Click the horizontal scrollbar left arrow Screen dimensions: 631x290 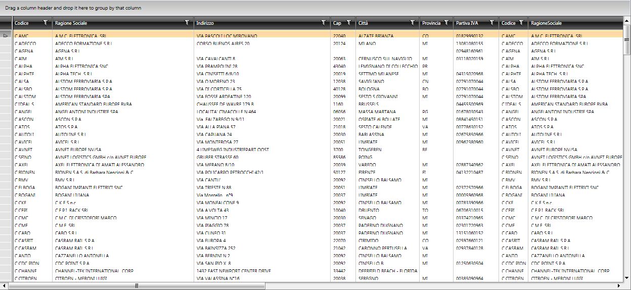tap(4, 286)
